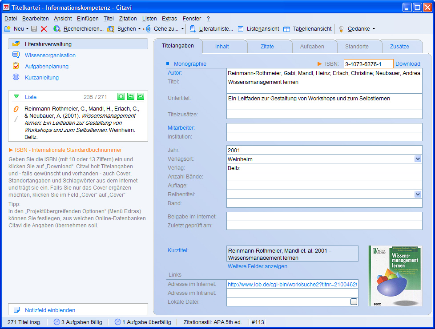Click Weitere Felder anzeigen link
Screen dimensions: 435x329
point(259,266)
